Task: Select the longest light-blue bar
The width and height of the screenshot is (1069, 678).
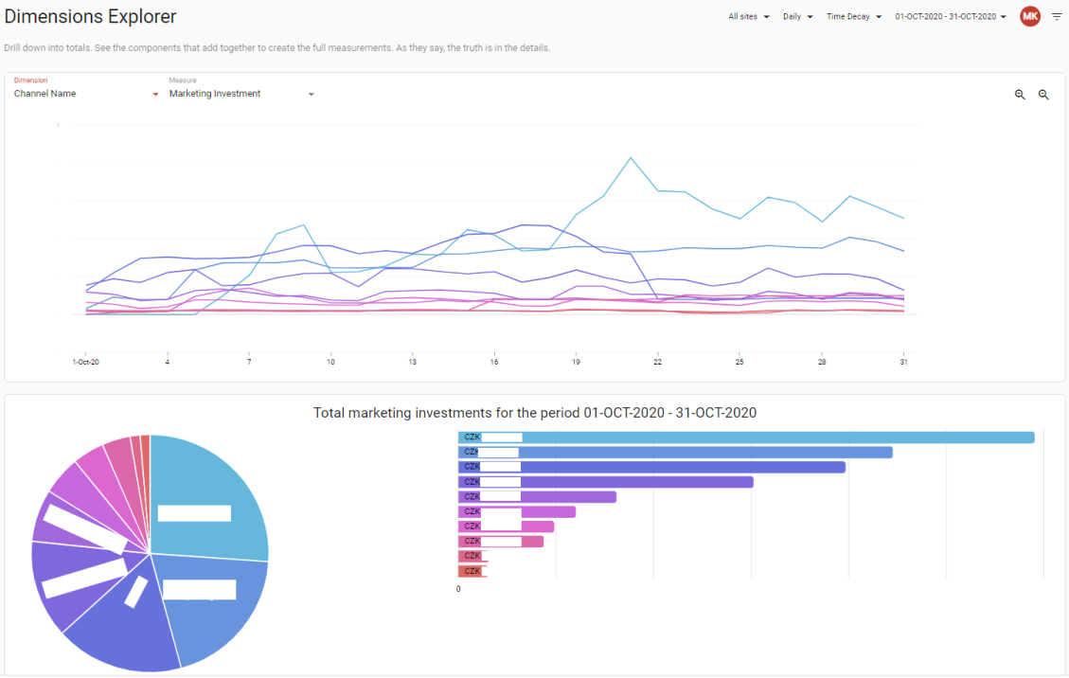Action: pyautogui.click(x=746, y=437)
